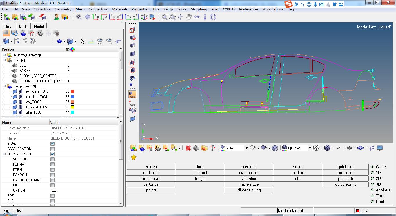The width and height of the screenshot is (396, 216).
Task: Click the previous view arrow icon
Action: point(87,17)
